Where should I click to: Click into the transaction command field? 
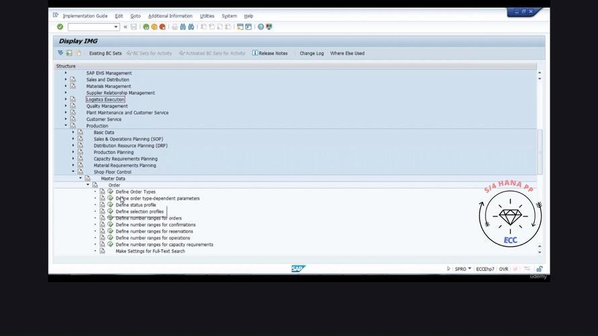91,27
